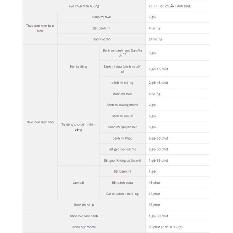Select the "bánh mì Pháp" cell
Screen dimensions: 233x233
click(122, 138)
